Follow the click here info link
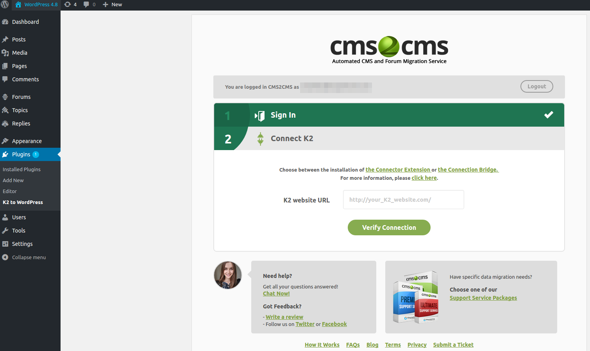 point(424,178)
